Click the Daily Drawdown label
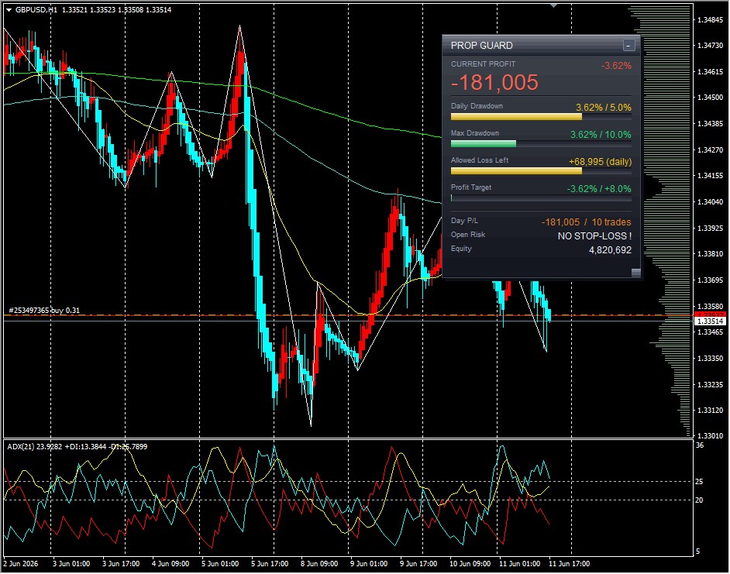 (x=477, y=106)
